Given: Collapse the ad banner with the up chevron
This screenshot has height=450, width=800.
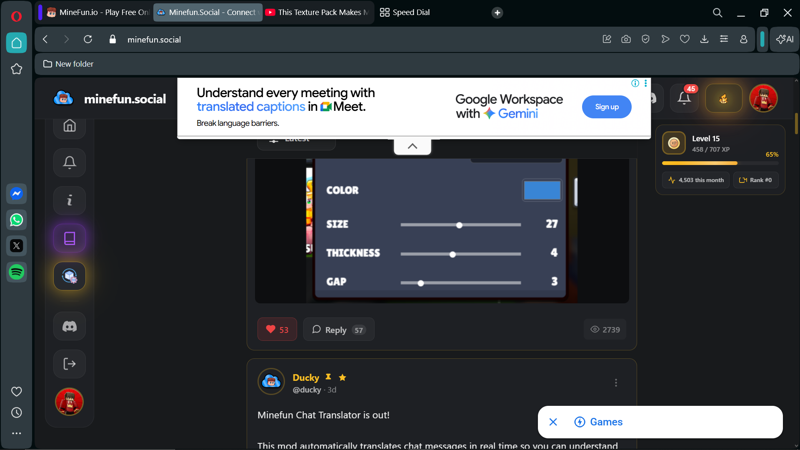Looking at the screenshot, I should tap(412, 146).
